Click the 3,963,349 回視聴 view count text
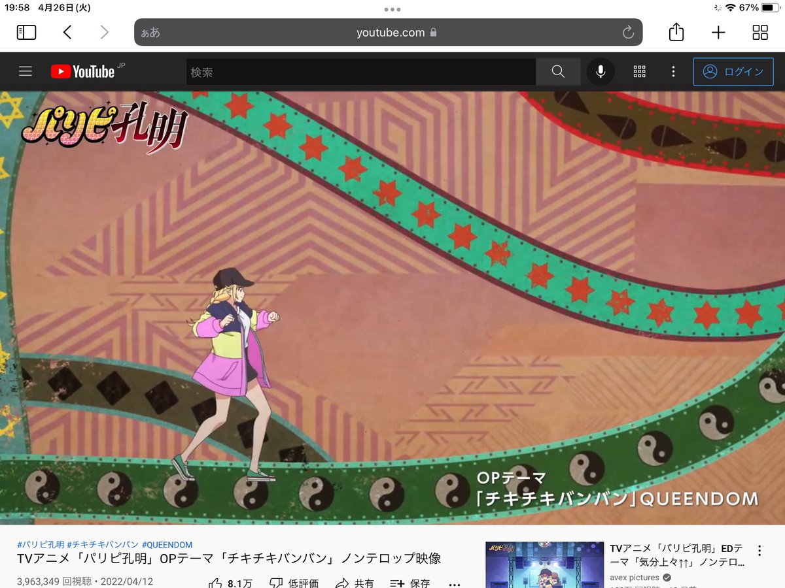785x588 pixels. [x=55, y=581]
